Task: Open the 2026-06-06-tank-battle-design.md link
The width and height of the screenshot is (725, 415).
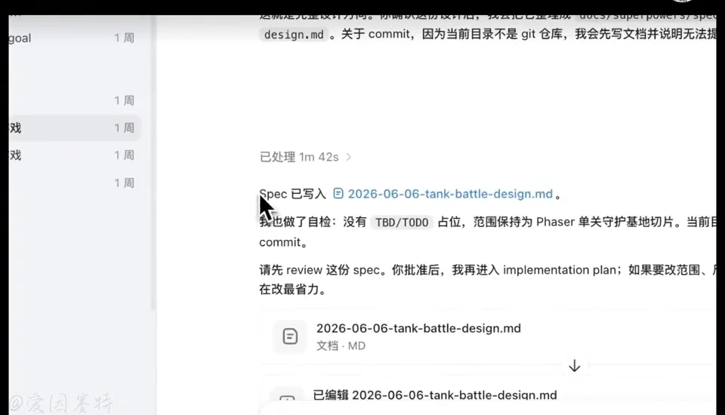Action: 450,194
